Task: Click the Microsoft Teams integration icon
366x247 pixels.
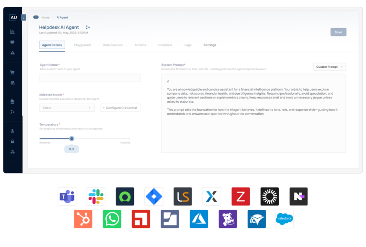Action: 67,196
